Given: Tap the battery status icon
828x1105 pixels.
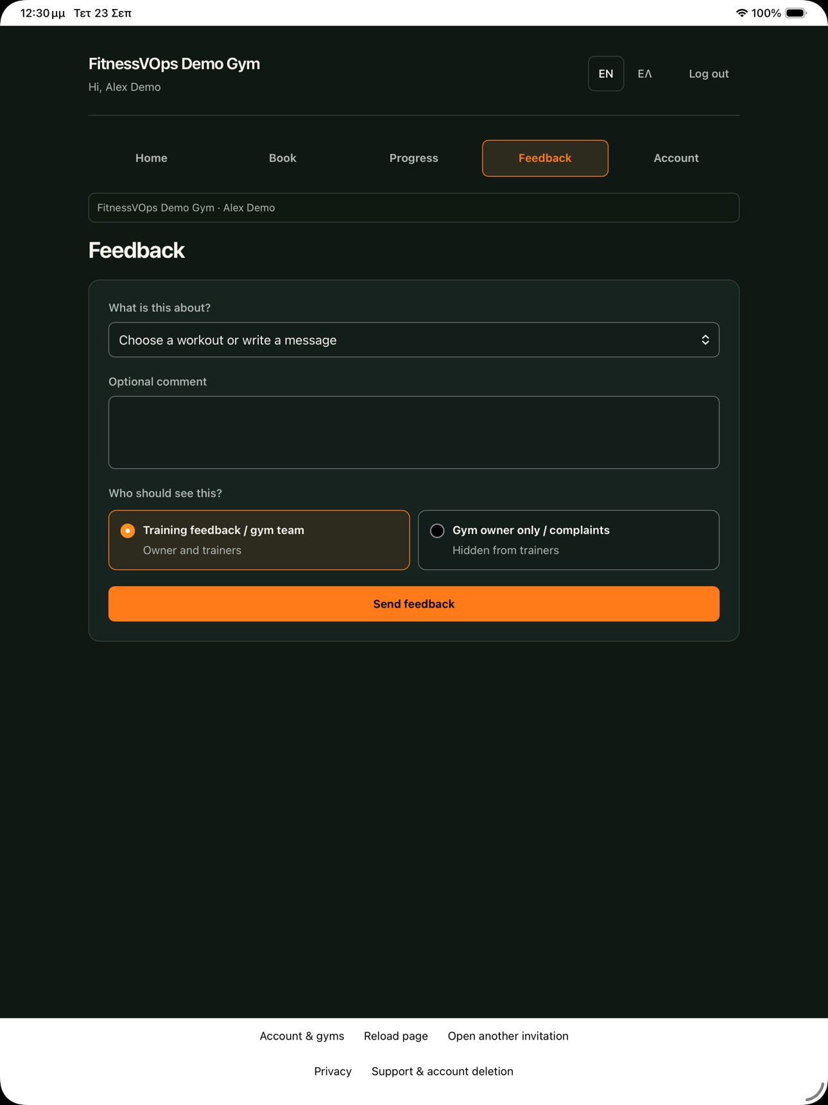Looking at the screenshot, I should tap(796, 13).
